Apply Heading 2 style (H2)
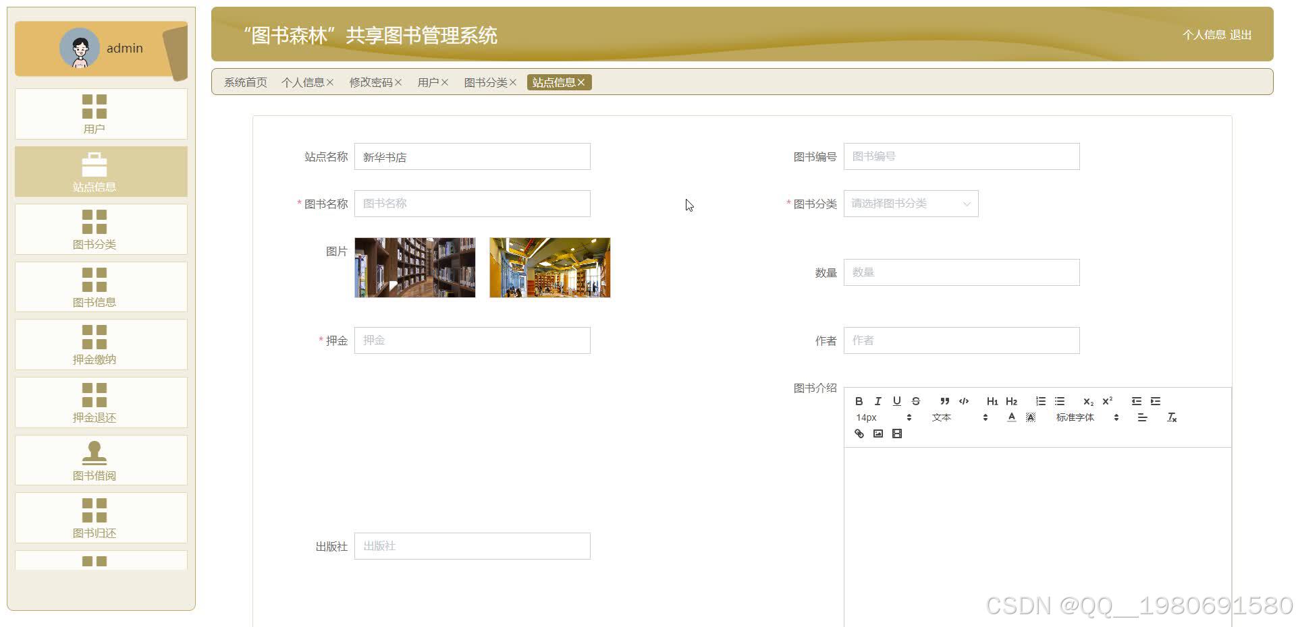1296x627 pixels. click(x=1011, y=401)
